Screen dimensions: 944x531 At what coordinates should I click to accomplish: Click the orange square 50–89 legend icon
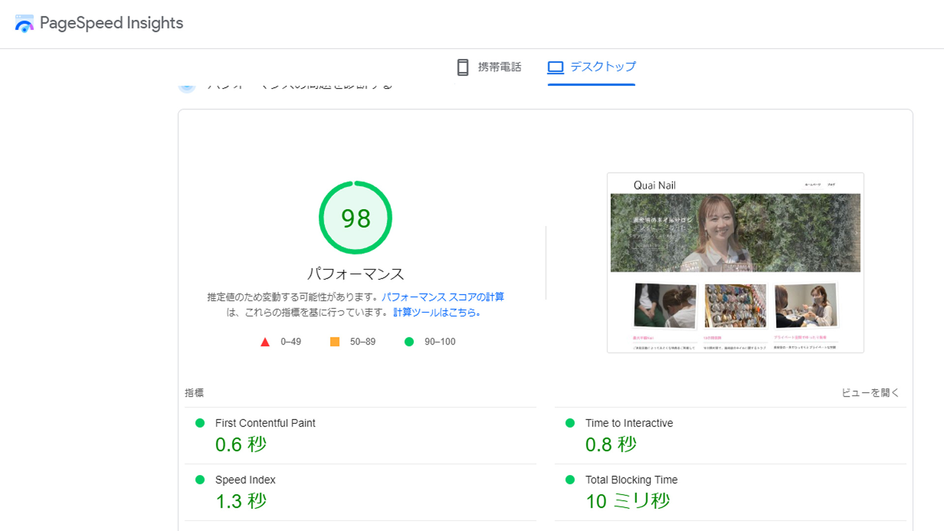click(335, 342)
